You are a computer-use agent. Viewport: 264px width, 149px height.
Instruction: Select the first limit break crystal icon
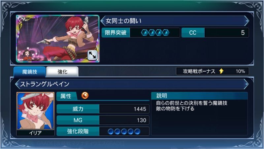pyautogui.click(x=145, y=33)
